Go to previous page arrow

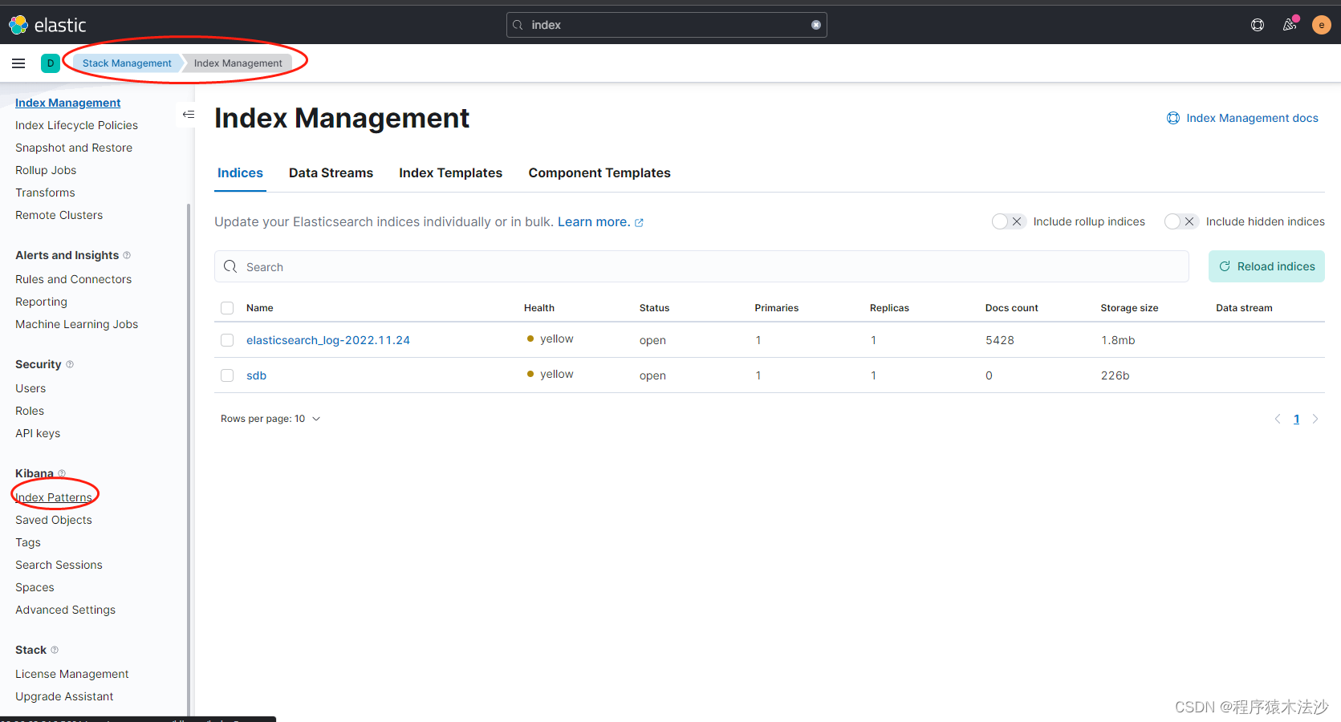tap(1278, 419)
